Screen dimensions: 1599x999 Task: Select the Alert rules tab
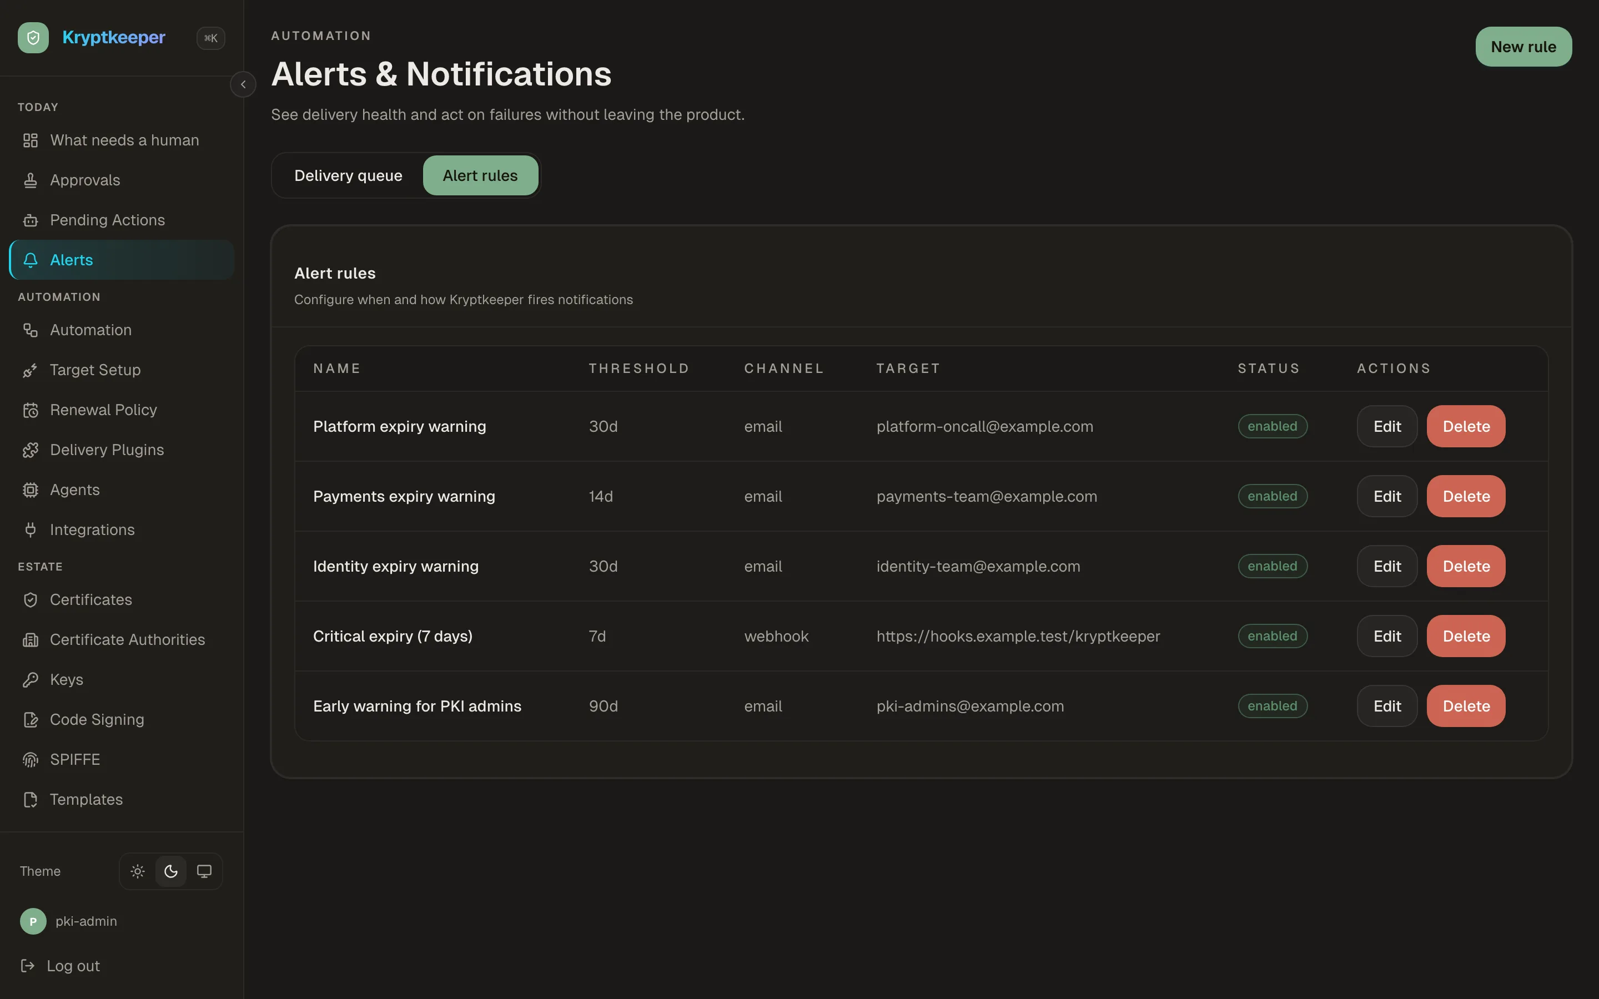click(x=480, y=175)
